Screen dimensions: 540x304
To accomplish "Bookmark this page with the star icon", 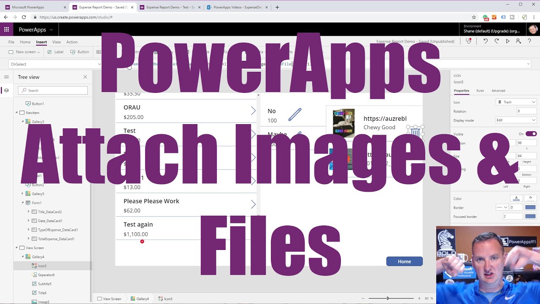I will click(x=474, y=17).
